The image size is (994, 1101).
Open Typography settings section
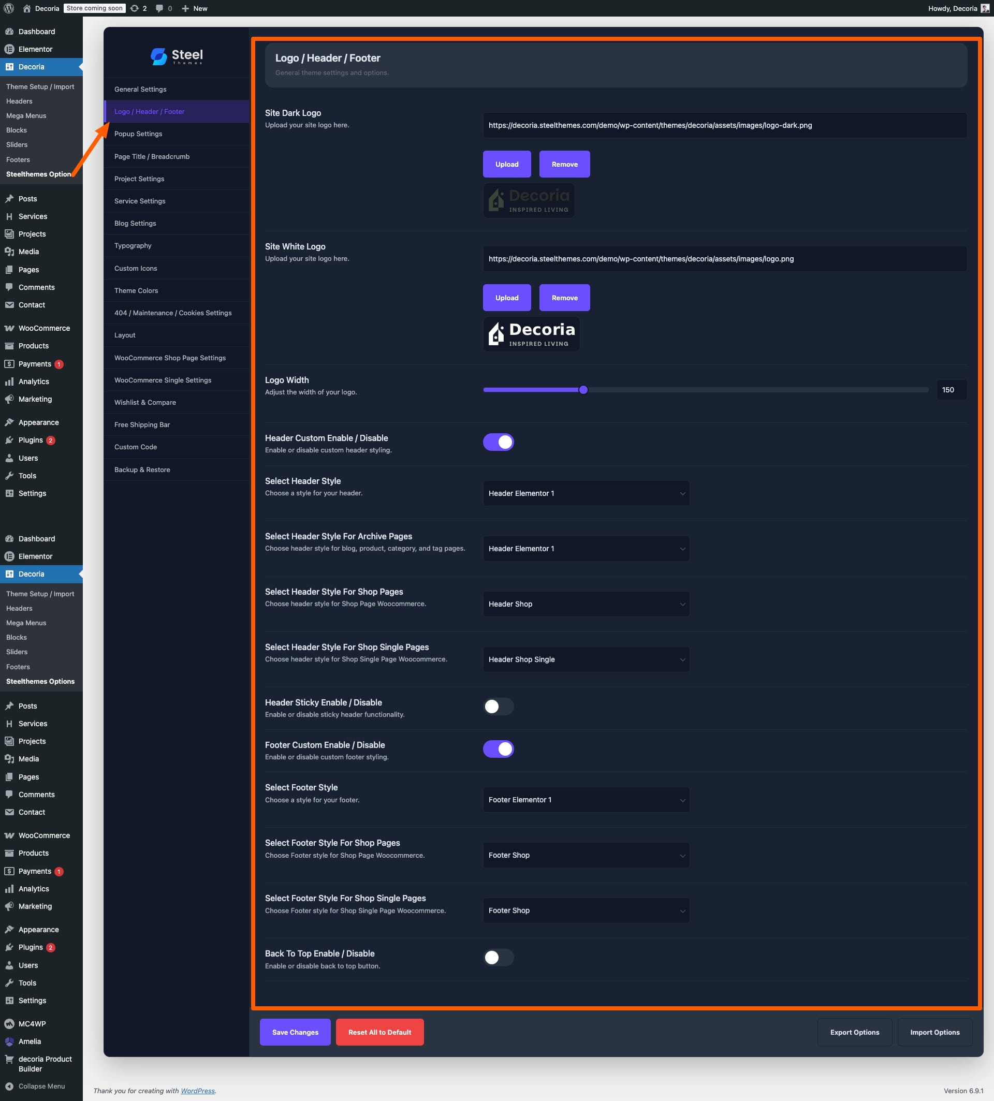pos(177,246)
